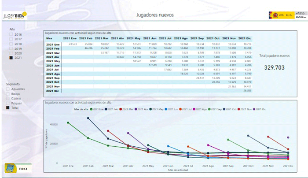The image size is (308, 178).
Task: Enable the 2019 year filter
Action: (x=11, y=48)
